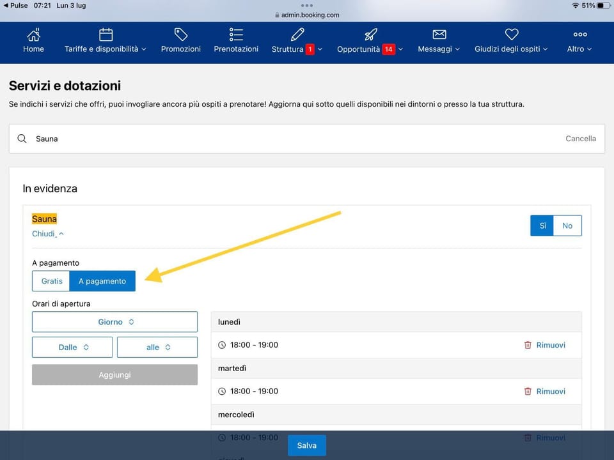
Task: Open the alle end time dropdown
Action: [x=157, y=348]
